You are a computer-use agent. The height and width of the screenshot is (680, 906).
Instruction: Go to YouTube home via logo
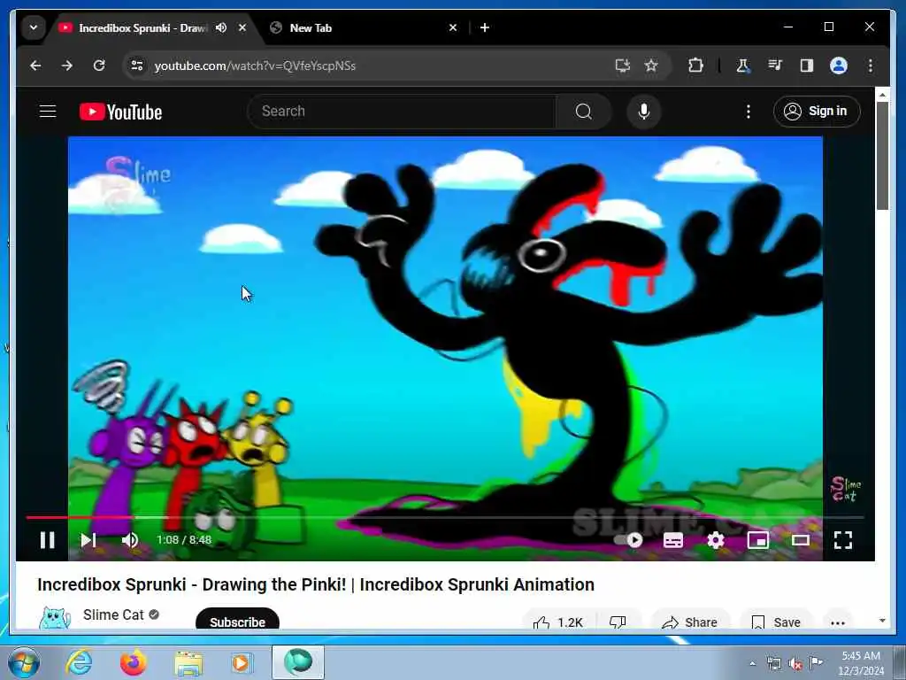click(120, 112)
